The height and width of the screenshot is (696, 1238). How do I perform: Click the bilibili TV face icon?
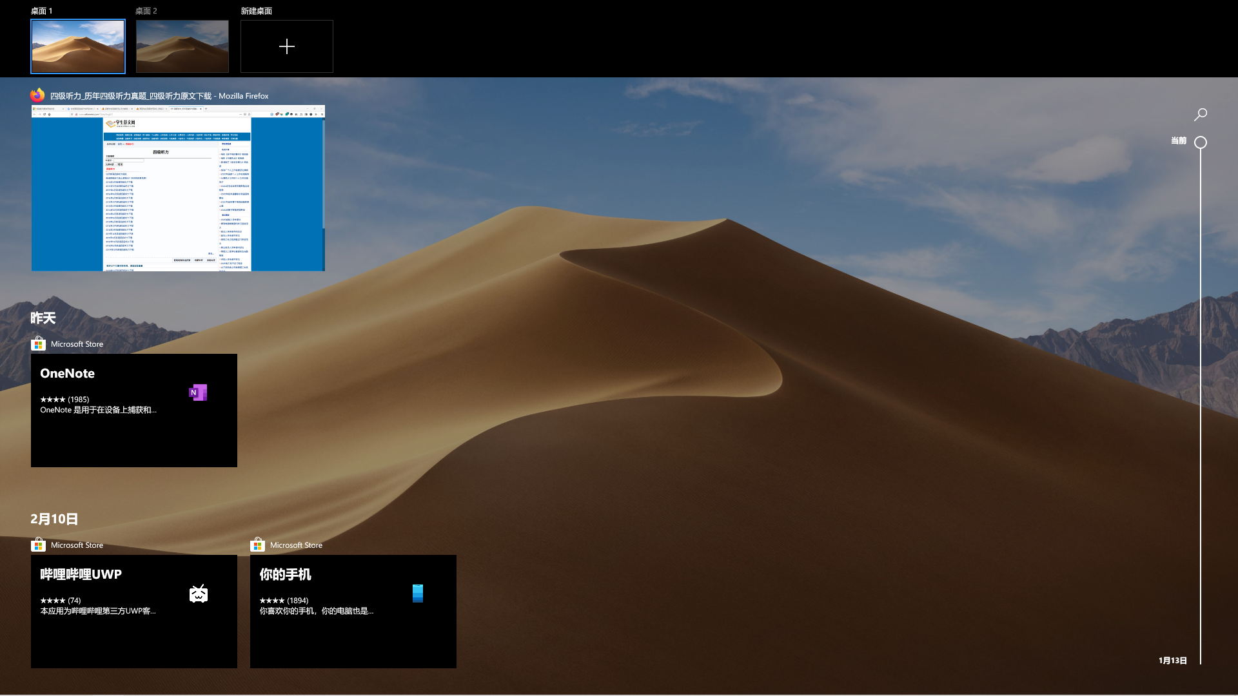pos(198,594)
